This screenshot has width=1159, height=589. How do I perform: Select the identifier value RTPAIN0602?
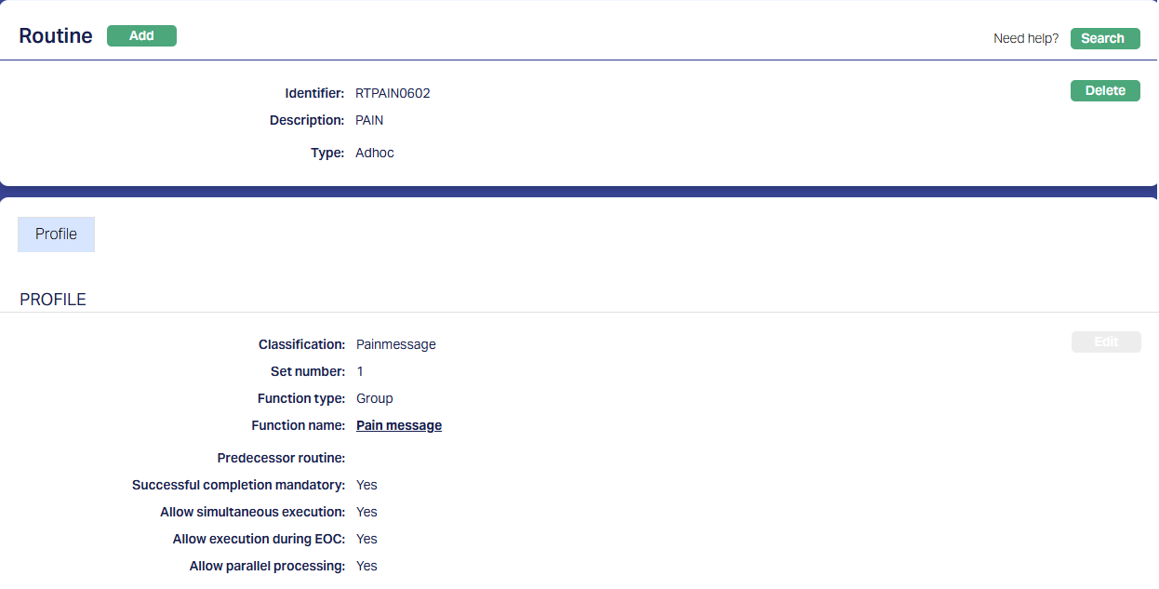[393, 93]
